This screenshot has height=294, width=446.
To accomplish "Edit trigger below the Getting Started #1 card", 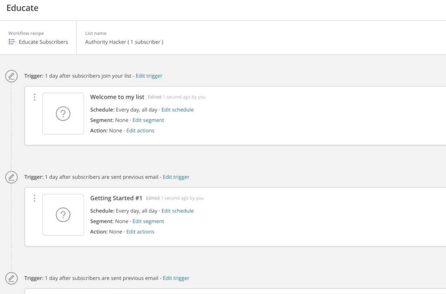I will (x=176, y=278).
